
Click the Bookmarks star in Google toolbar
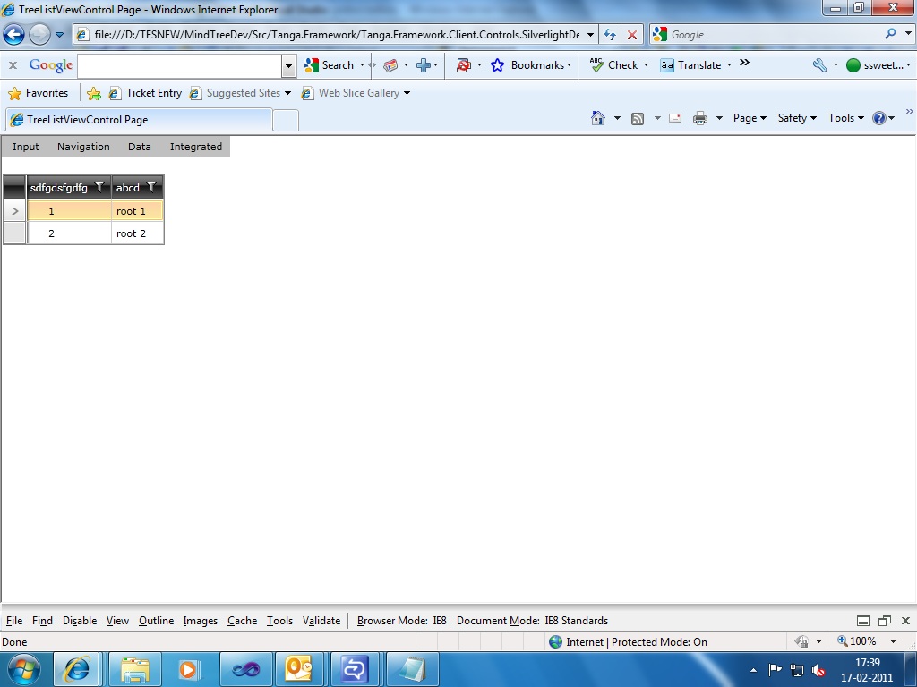[x=497, y=64]
